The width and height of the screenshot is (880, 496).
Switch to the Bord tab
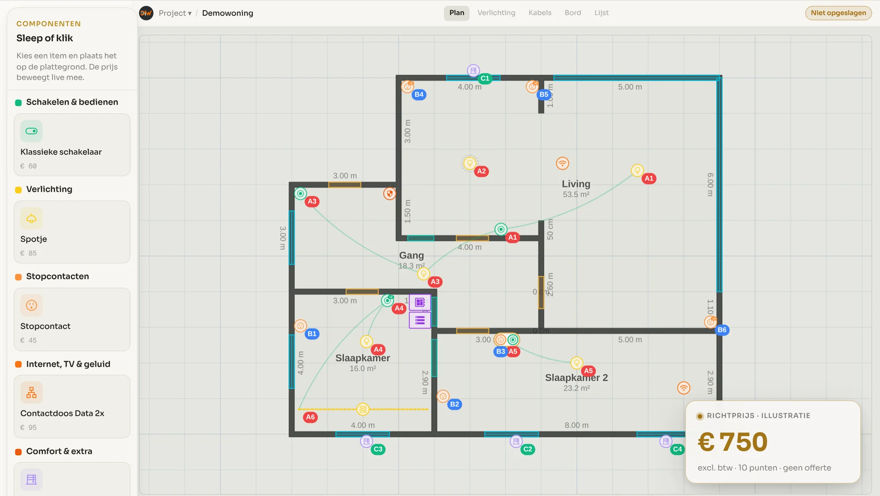click(x=573, y=13)
